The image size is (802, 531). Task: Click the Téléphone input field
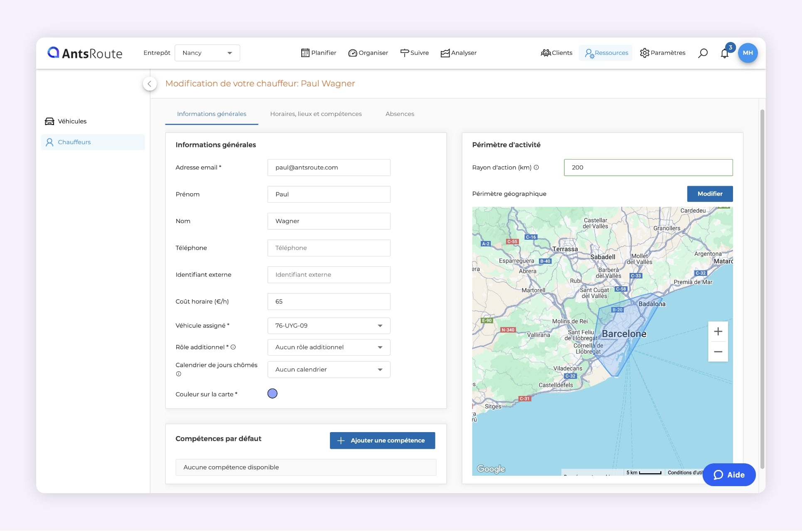tap(329, 248)
